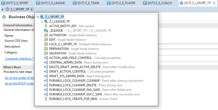Follow the Go to the nodes link
The width and height of the screenshot is (218, 110).
(20, 78)
